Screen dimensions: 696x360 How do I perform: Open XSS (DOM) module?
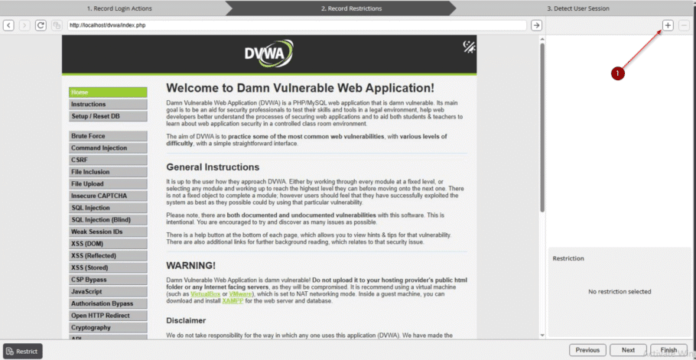click(108, 244)
